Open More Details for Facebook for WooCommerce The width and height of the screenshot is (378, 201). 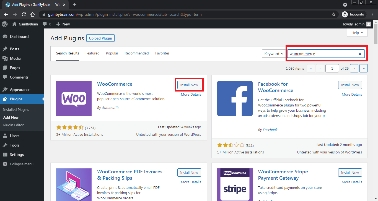pos(352,94)
